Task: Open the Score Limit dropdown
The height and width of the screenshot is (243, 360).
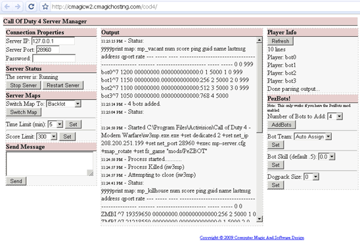Action: [47, 137]
